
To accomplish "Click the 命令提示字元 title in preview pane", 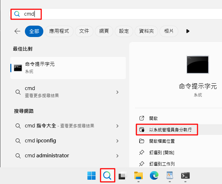I will coord(197,86).
